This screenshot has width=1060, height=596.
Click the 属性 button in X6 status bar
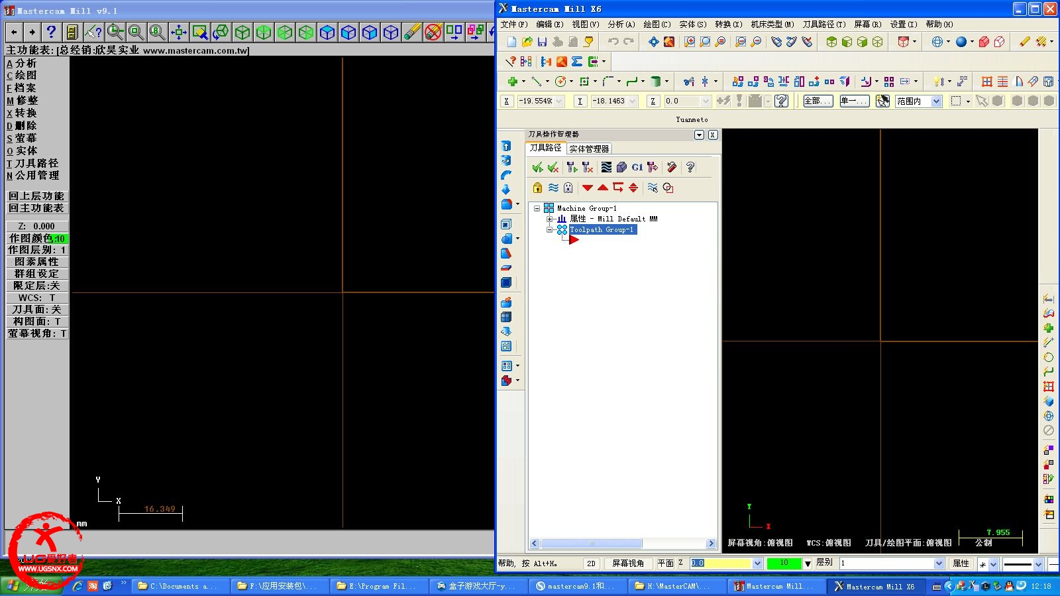961,564
